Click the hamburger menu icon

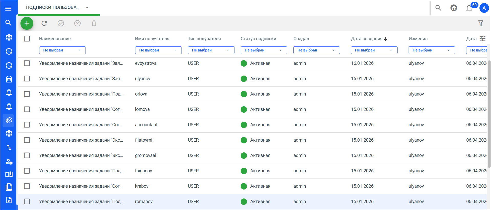click(x=8, y=9)
